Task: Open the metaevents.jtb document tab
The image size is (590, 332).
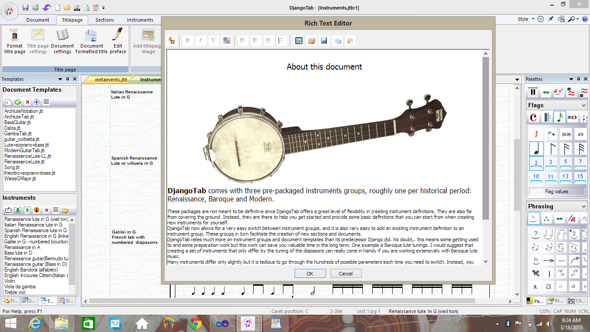Action: point(111,80)
